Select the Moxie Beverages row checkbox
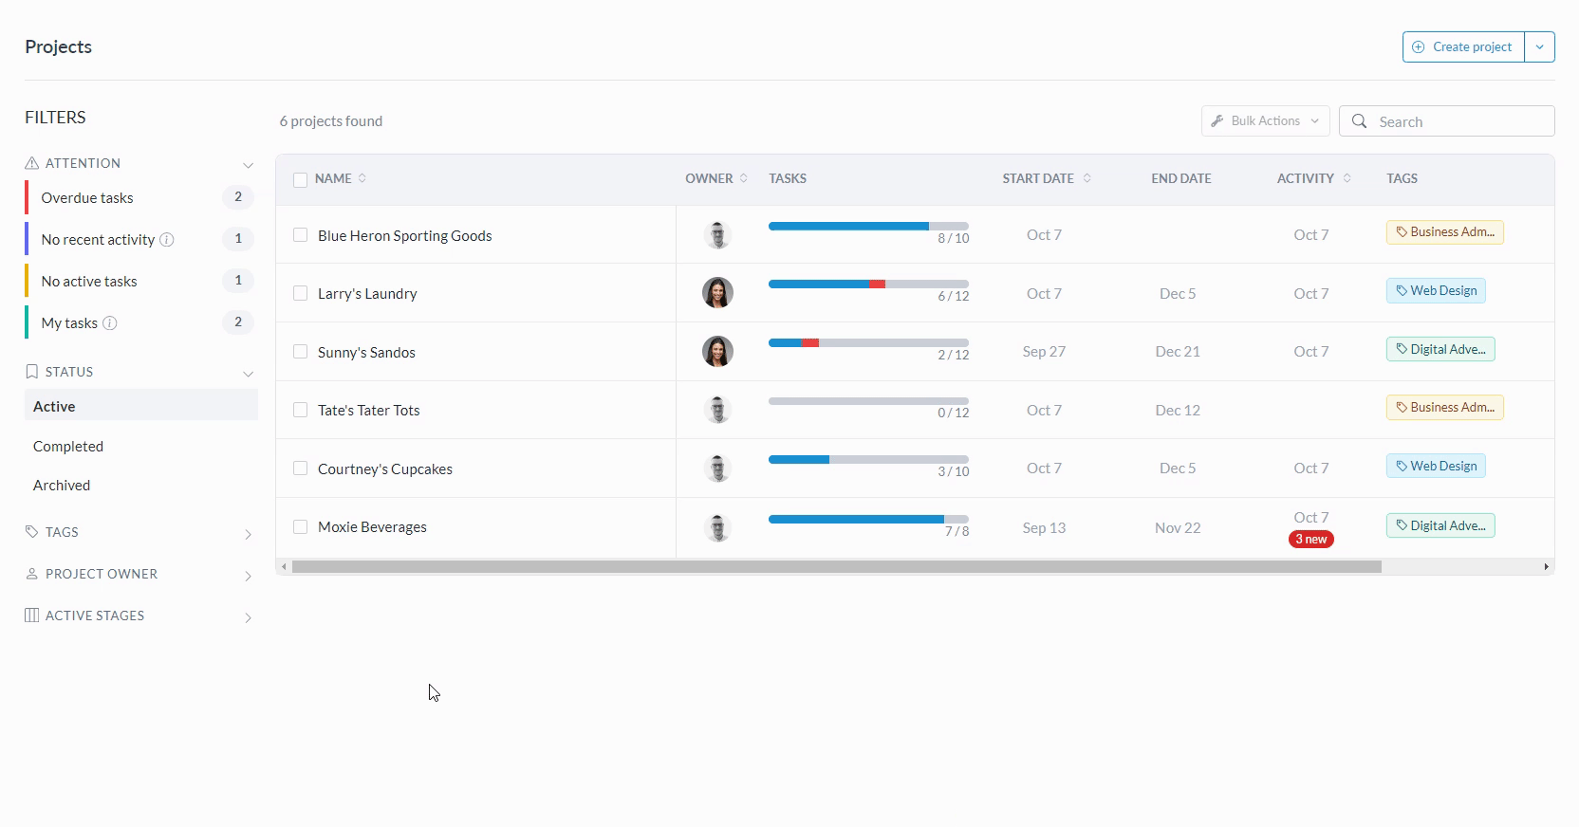 tap(301, 526)
